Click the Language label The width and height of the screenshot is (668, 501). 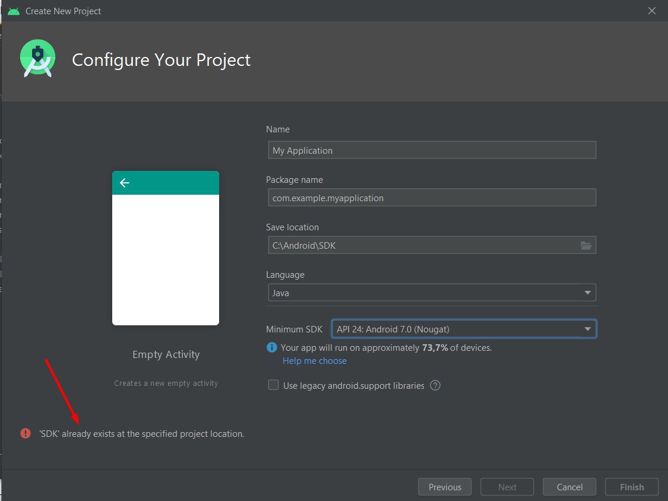(285, 275)
